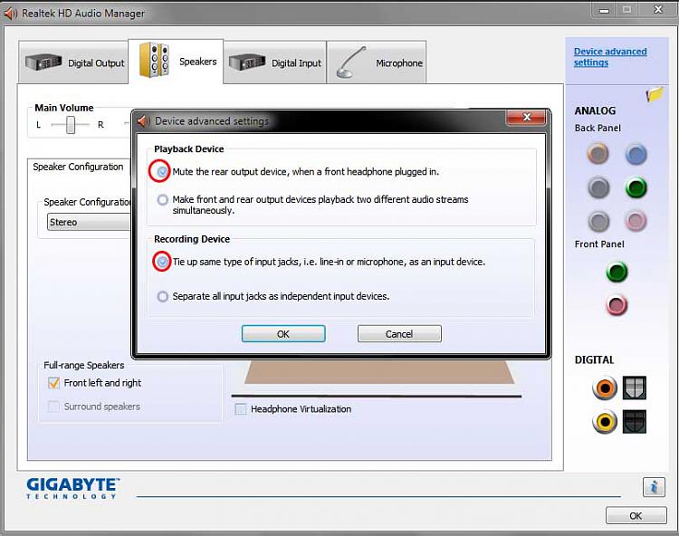Click the orange digital coaxial jack
This screenshot has height=536, width=679.
[x=605, y=388]
